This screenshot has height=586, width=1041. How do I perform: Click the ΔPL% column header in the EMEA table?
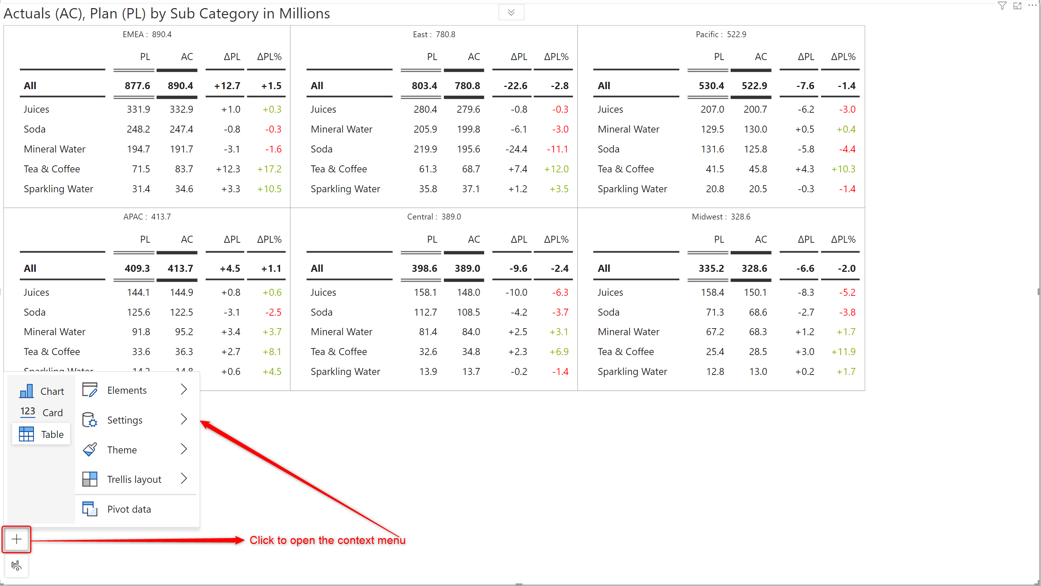click(x=269, y=57)
